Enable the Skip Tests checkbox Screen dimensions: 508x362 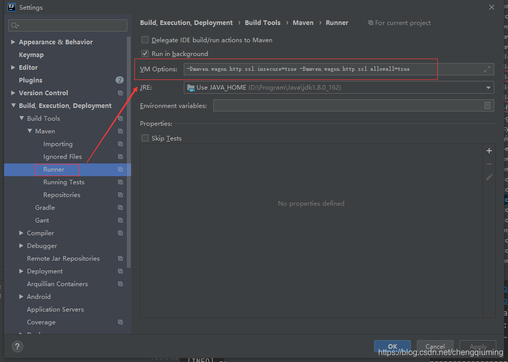pyautogui.click(x=145, y=138)
